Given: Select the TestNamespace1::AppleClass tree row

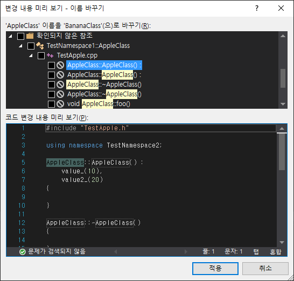Looking at the screenshot, I should 88,46.
